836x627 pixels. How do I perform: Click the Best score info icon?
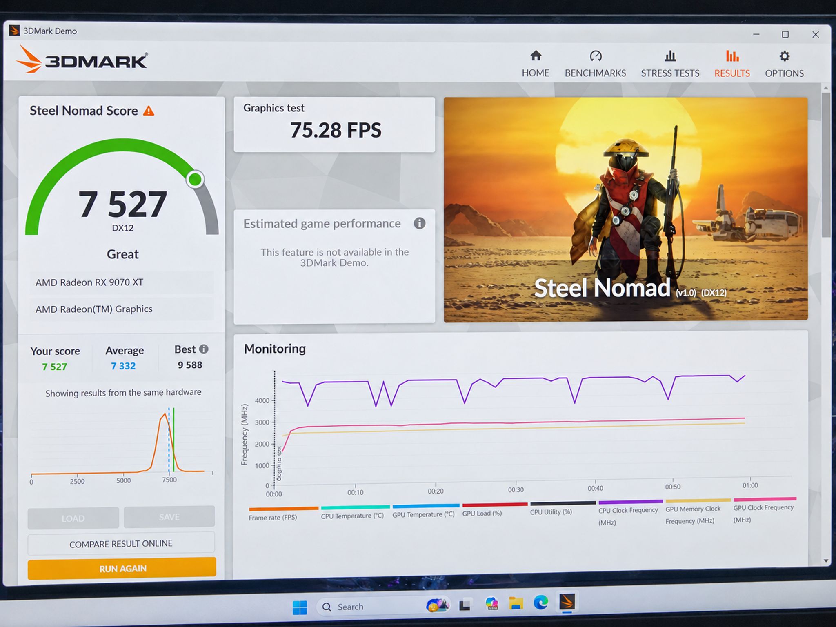pos(203,349)
